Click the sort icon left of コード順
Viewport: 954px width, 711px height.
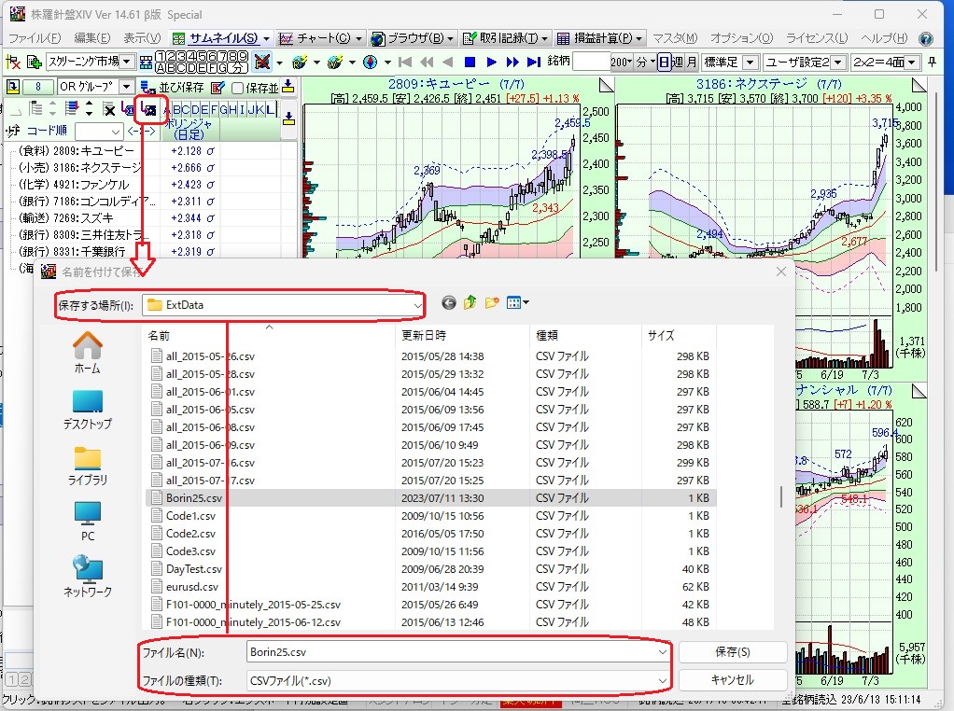13,131
